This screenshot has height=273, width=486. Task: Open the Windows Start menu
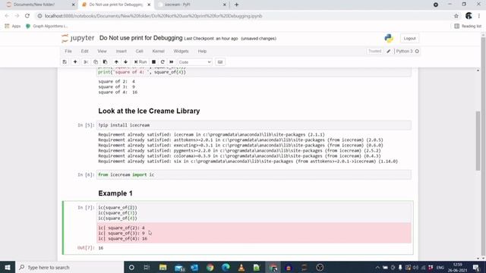(x=8, y=267)
